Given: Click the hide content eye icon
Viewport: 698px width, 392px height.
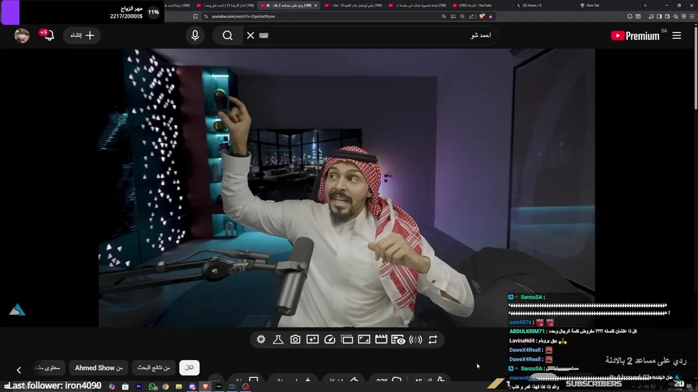Looking at the screenshot, I should (x=399, y=340).
